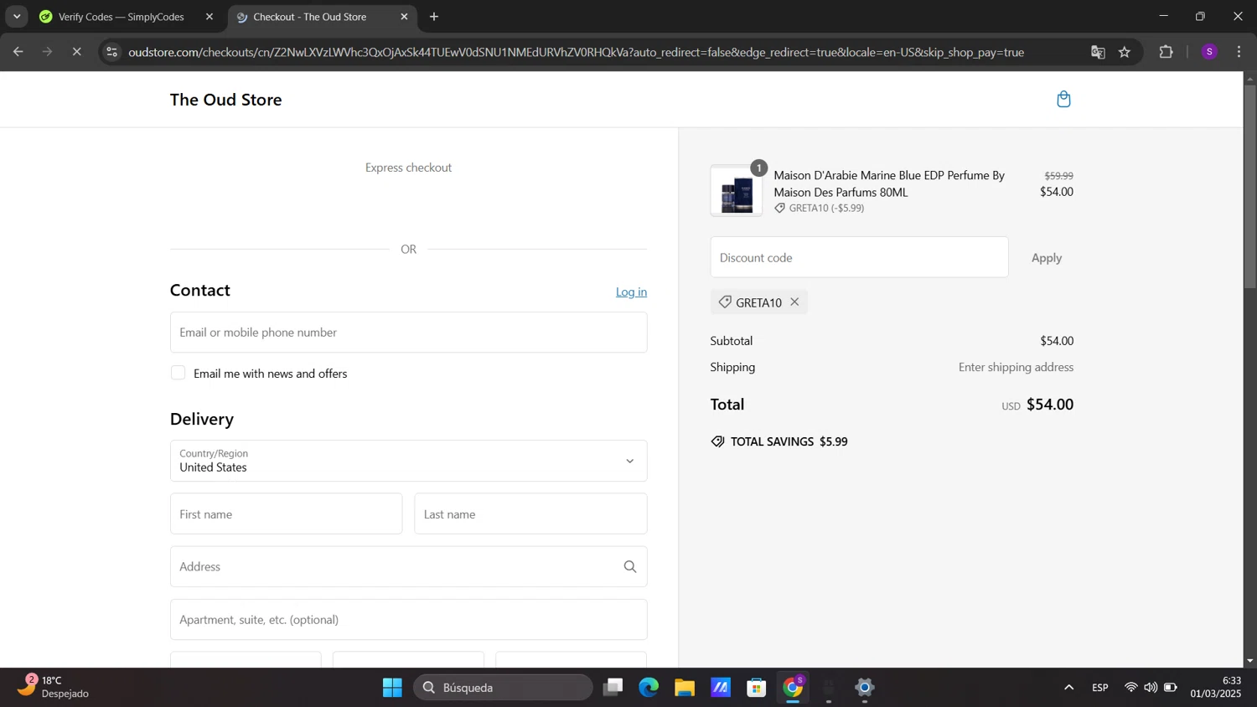Click the Chrome back arrow
Viewport: 1257px width, 707px height.
point(18,52)
